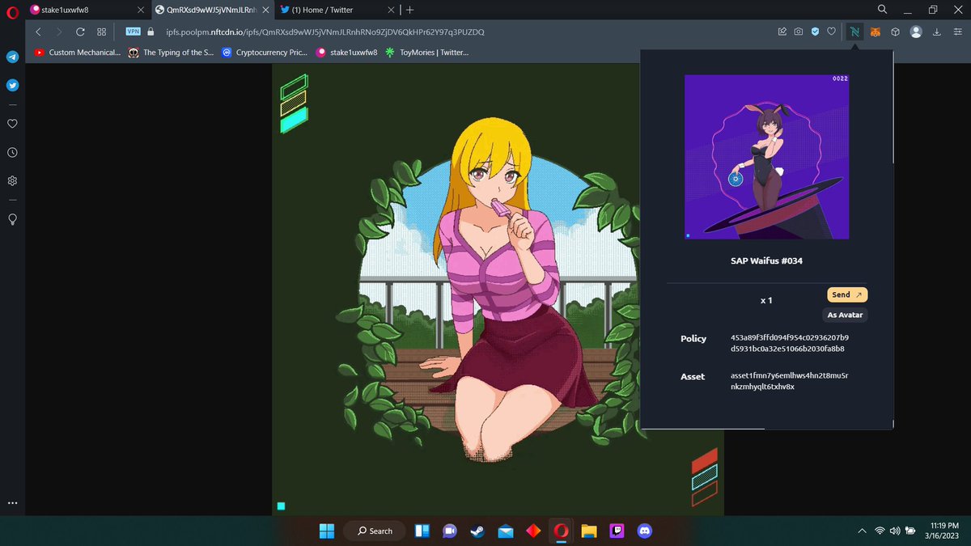Click the As Avatar button
Screen dimensions: 971x546
tap(845, 315)
